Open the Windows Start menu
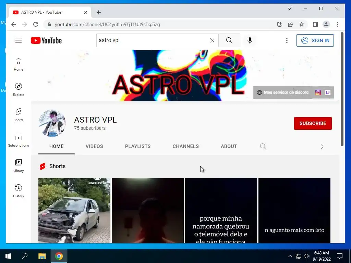Screen dimensions: 351x263 point(8,256)
